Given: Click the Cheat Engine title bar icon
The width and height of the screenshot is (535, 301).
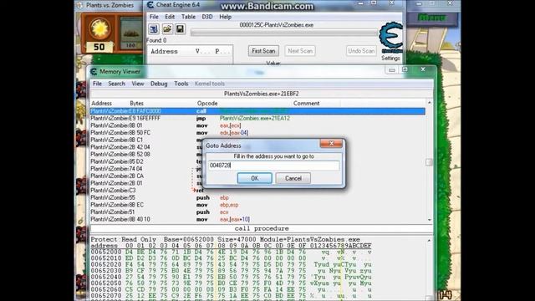Looking at the screenshot, I should (150, 5).
